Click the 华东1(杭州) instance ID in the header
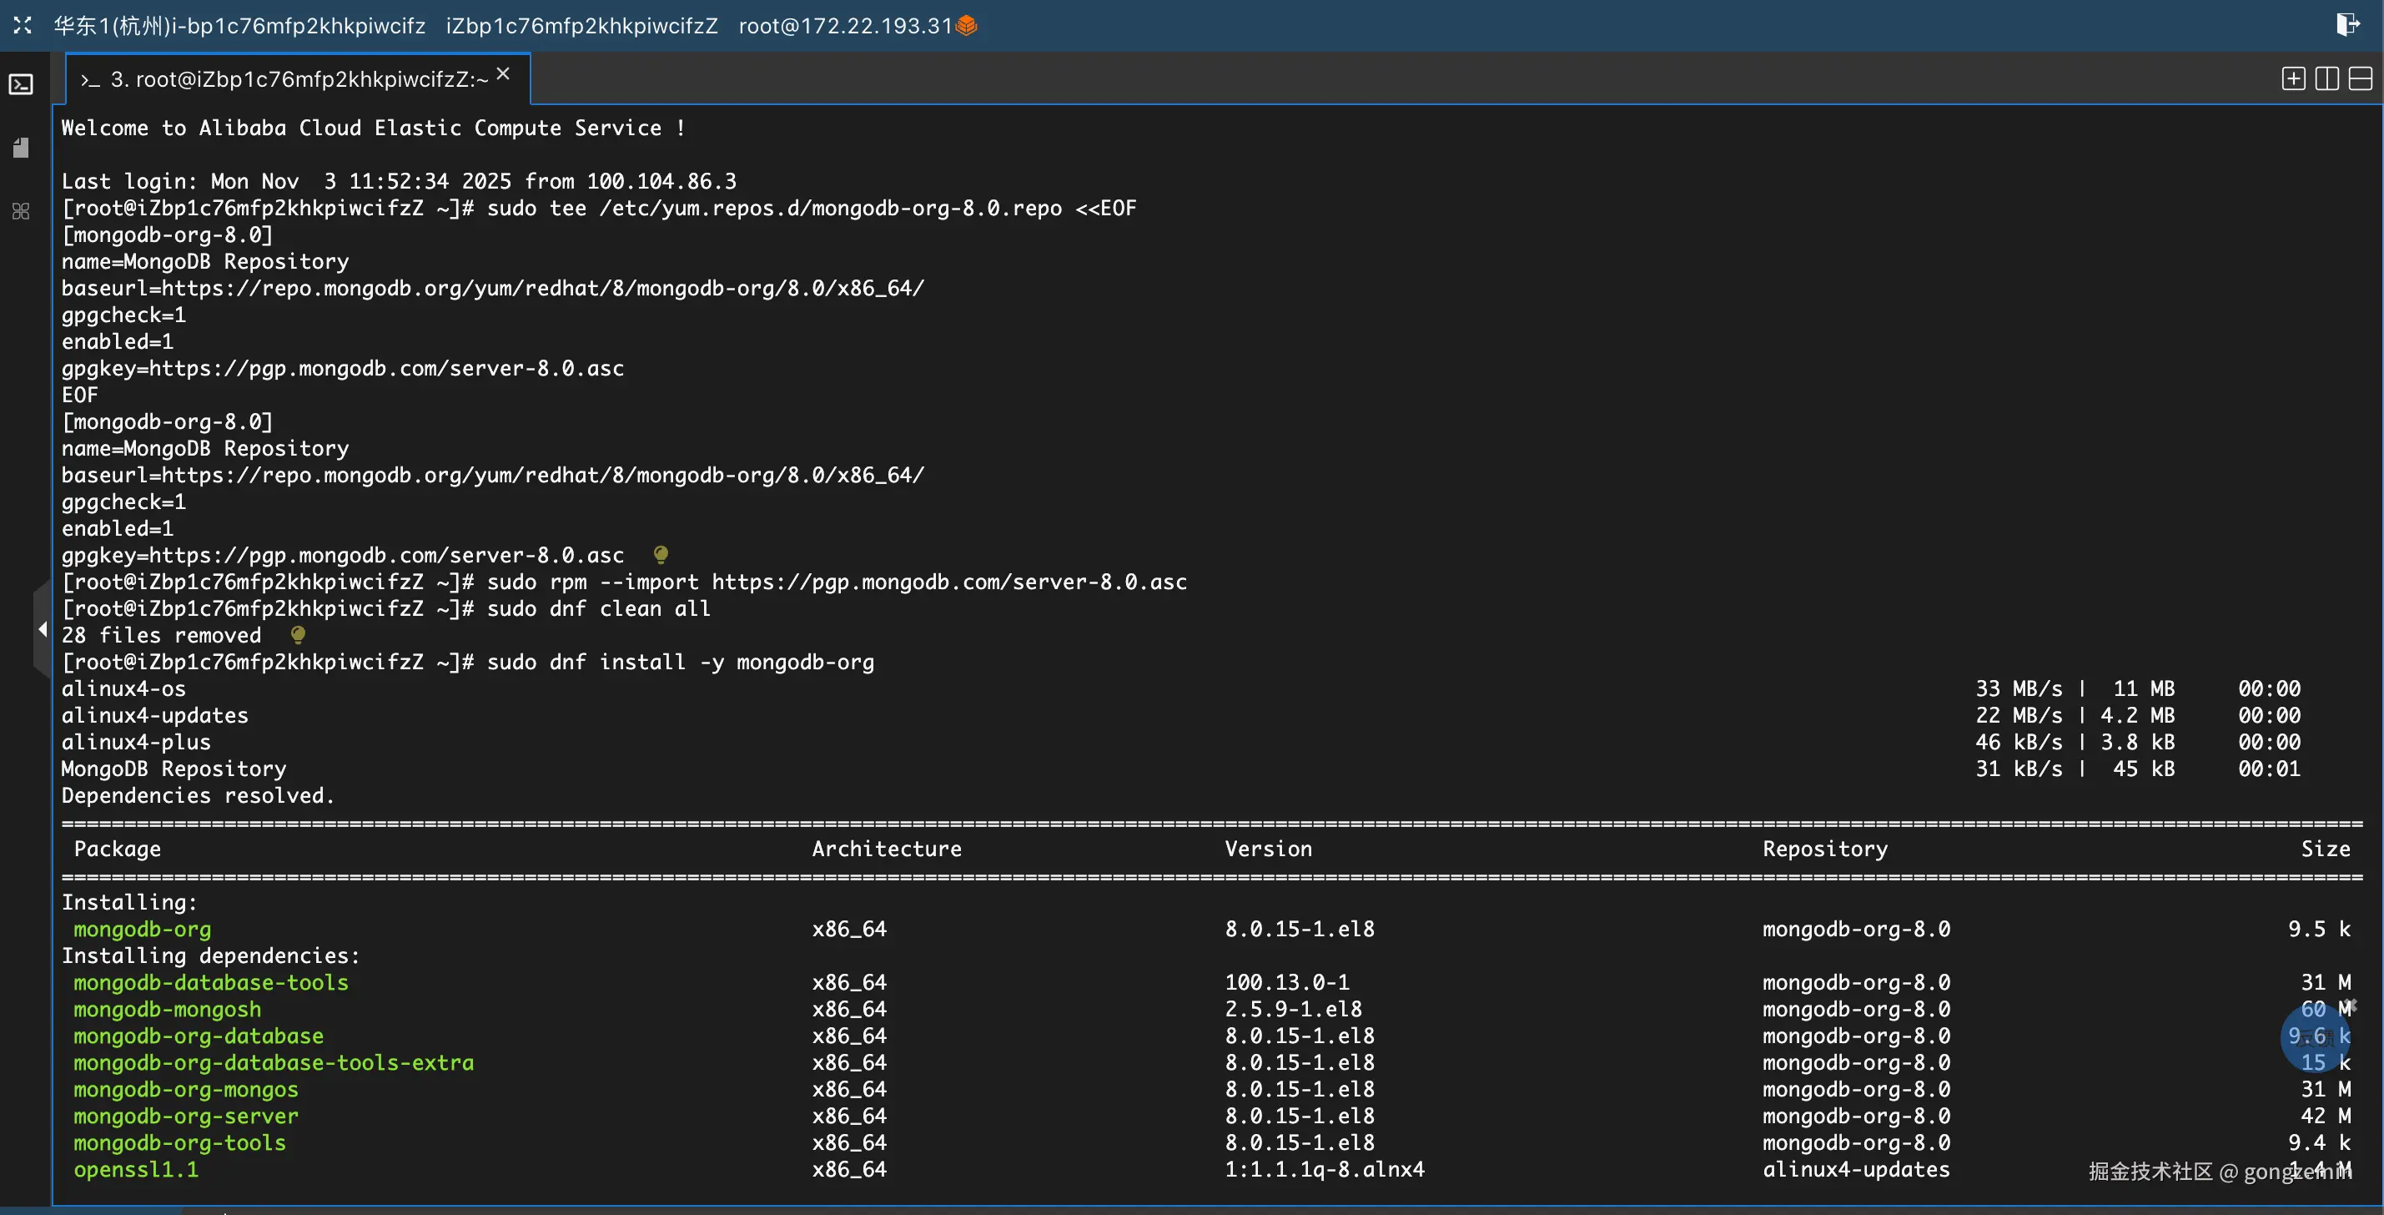Viewport: 2384px width, 1215px height. click(x=239, y=26)
